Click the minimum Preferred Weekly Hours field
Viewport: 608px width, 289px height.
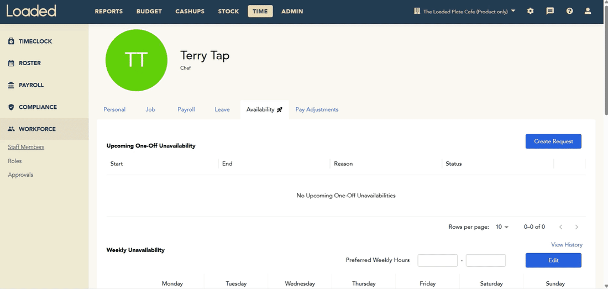click(437, 260)
